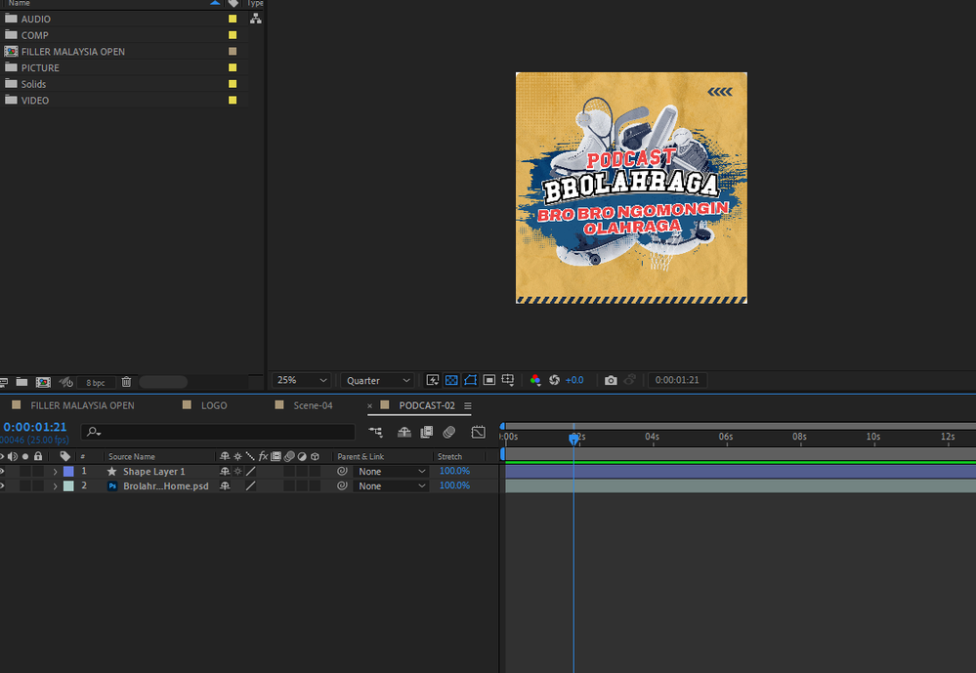The height and width of the screenshot is (673, 976).
Task: Open the Quarter resolution dropdown
Action: click(377, 380)
